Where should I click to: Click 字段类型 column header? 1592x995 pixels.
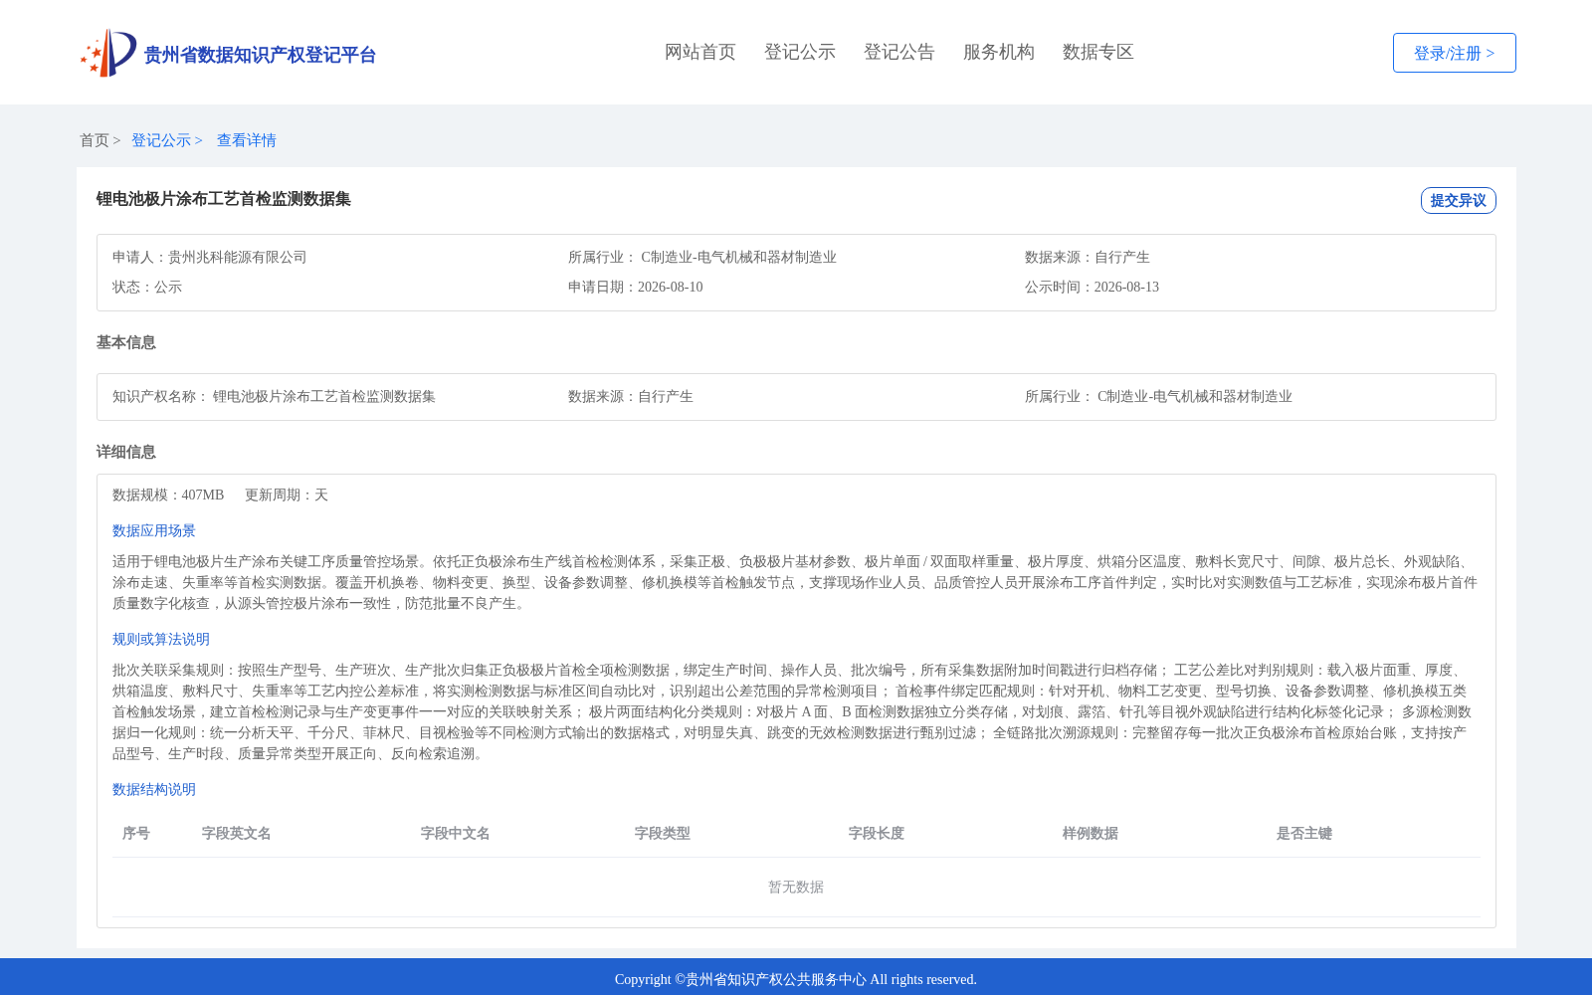click(x=663, y=833)
